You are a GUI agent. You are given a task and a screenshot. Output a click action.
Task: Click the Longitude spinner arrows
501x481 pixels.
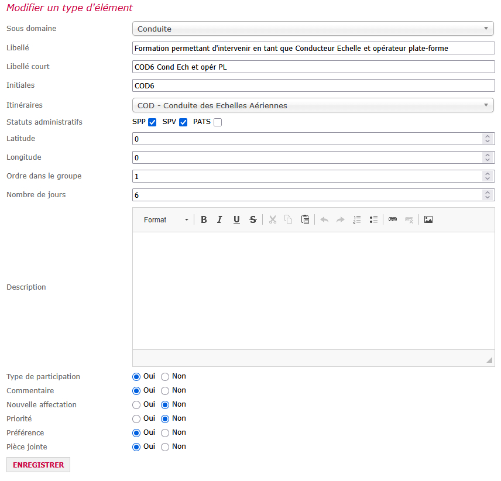point(488,157)
